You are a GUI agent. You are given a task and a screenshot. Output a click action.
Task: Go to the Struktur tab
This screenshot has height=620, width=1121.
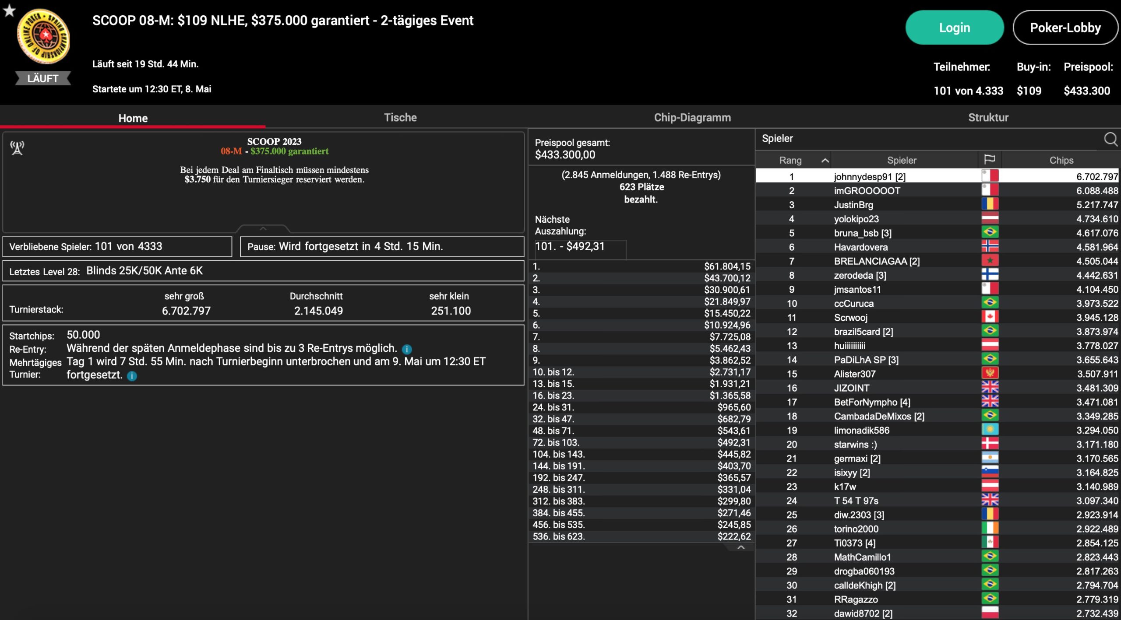pos(988,117)
